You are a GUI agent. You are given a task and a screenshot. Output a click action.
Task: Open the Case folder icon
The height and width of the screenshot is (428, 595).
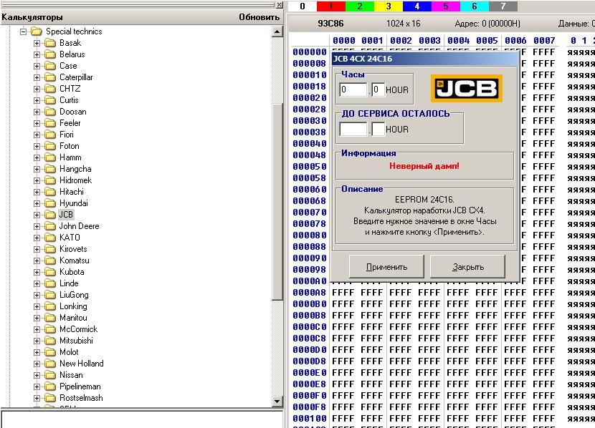(50, 66)
